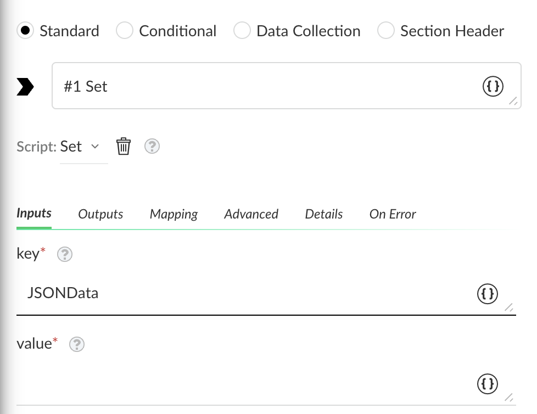The width and height of the screenshot is (537, 414).
Task: Open curly braces picker in task name field
Action: pyautogui.click(x=493, y=86)
